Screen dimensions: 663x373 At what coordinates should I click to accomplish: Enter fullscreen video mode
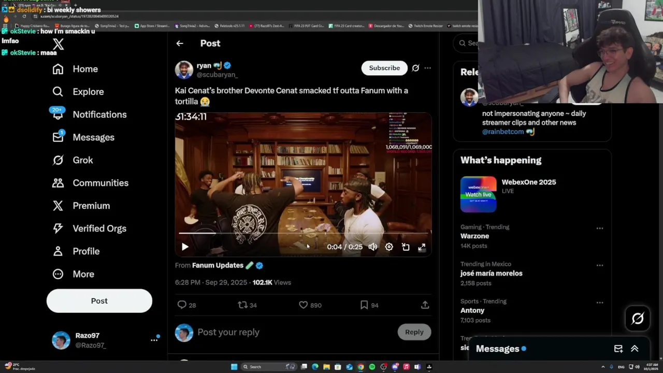(422, 247)
